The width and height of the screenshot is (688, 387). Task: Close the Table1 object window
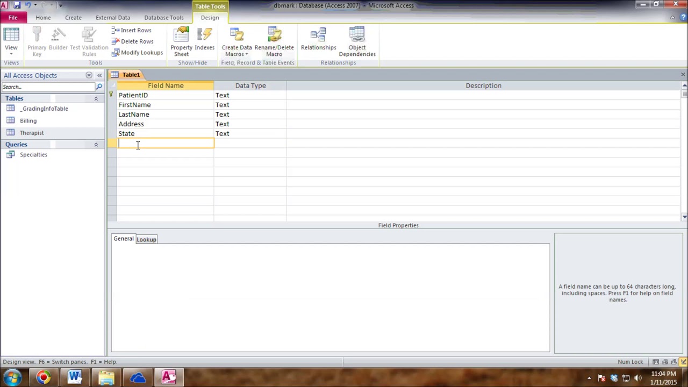(683, 75)
